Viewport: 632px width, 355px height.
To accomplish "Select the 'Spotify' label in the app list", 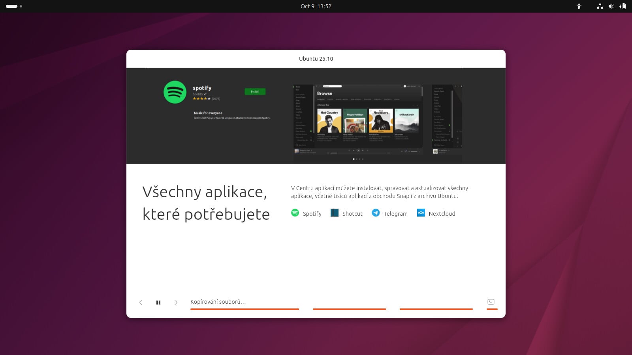I will pos(312,214).
